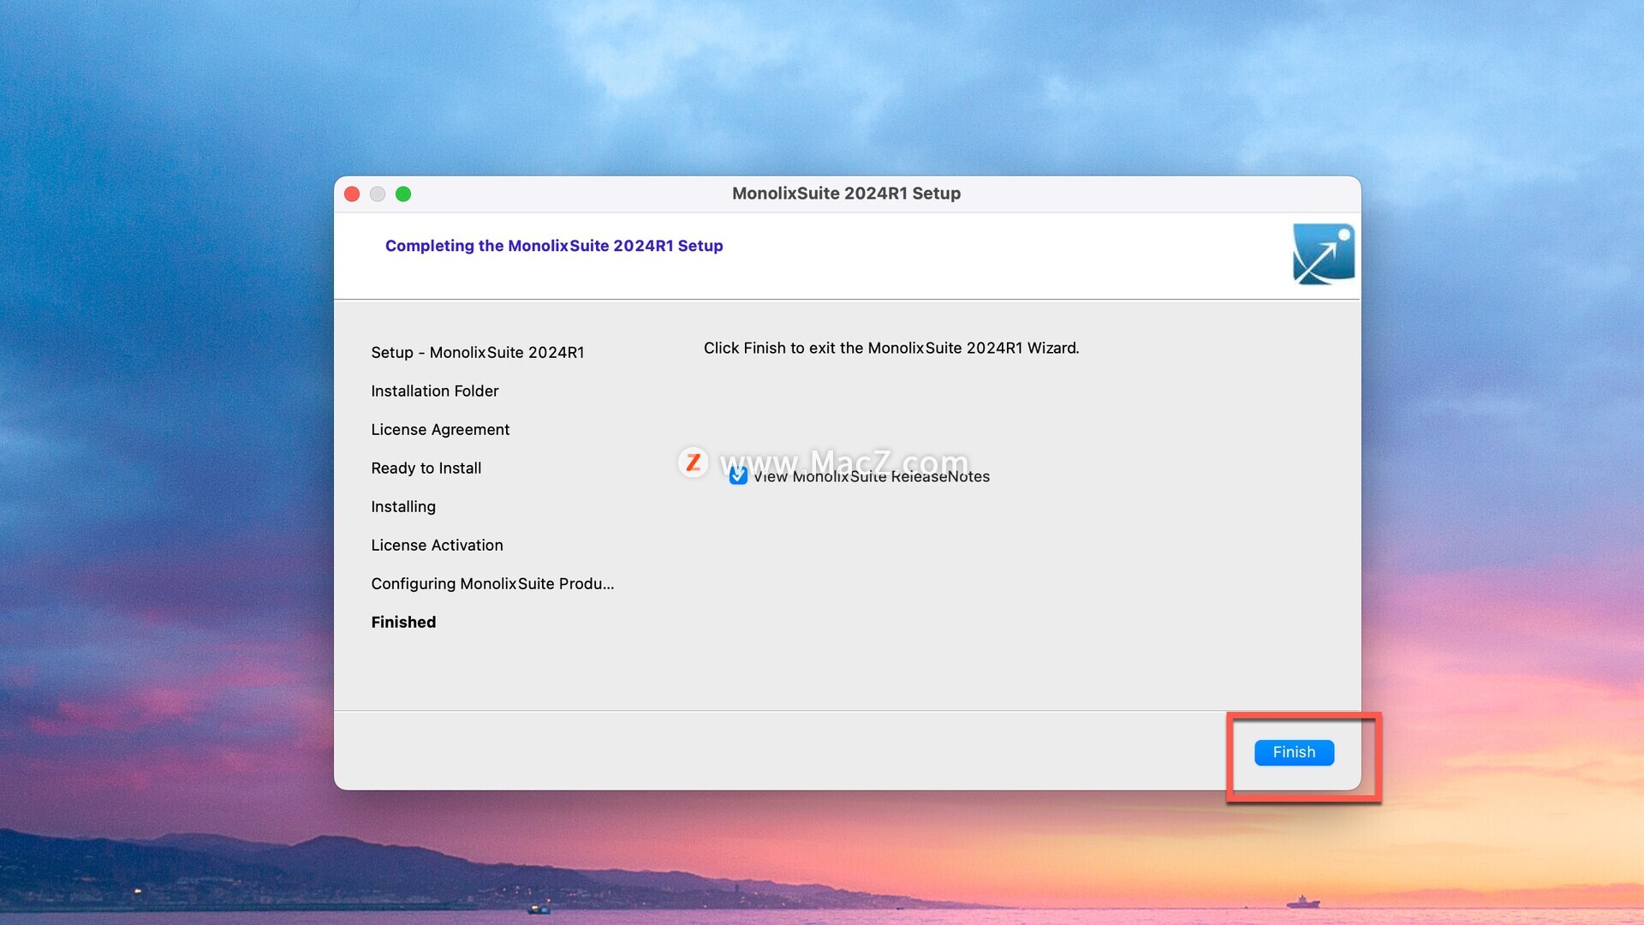Viewport: 1644px width, 925px height.
Task: Click the Finish button
Action: coord(1294,752)
